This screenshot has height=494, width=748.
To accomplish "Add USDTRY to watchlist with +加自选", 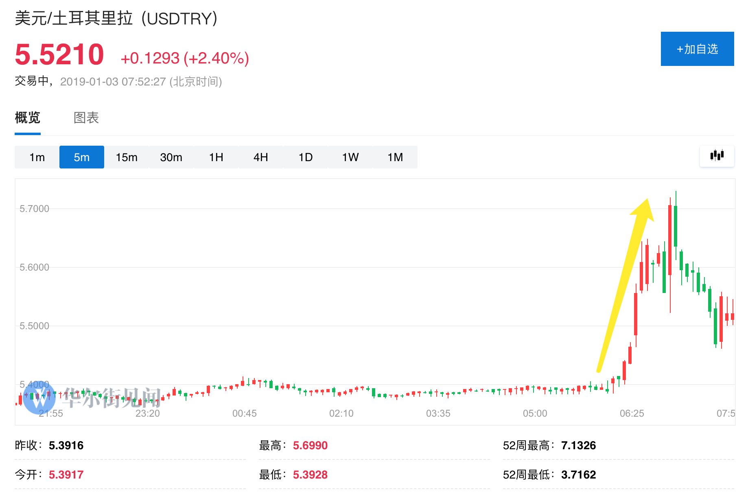I will pos(697,49).
